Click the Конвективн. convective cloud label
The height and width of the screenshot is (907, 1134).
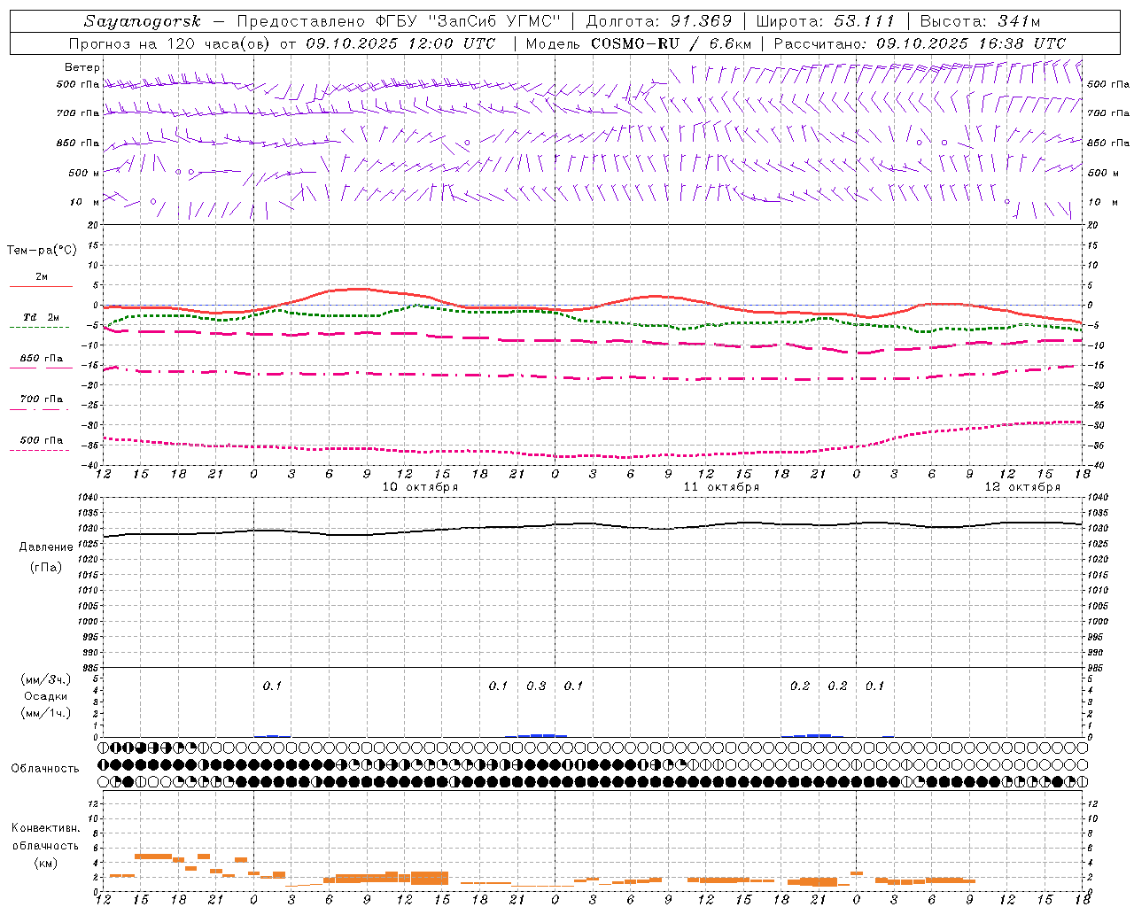coord(45,828)
